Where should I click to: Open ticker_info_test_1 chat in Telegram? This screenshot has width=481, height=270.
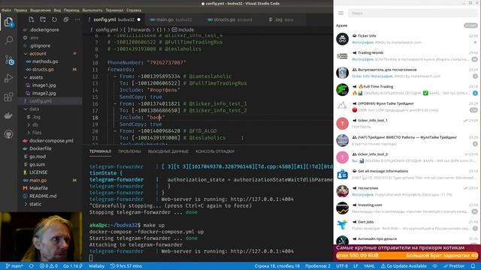[x=407, y=124]
